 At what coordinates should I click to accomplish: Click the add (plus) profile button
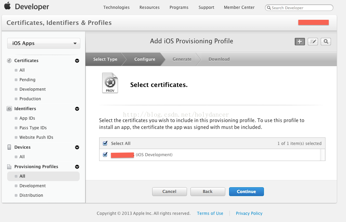click(300, 42)
